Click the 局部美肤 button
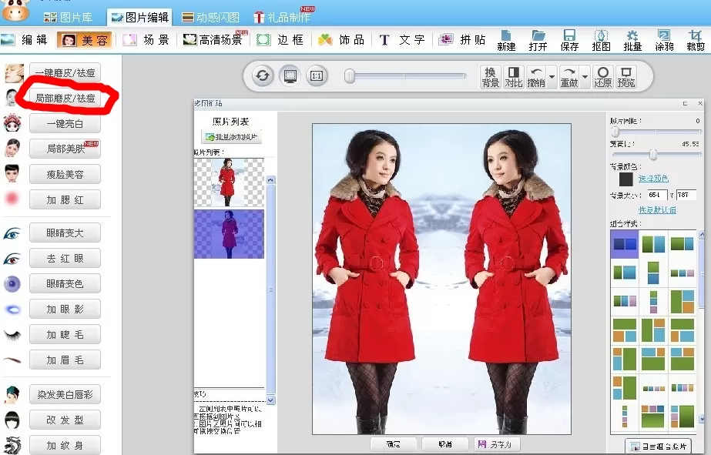The image size is (711, 455). (65, 149)
